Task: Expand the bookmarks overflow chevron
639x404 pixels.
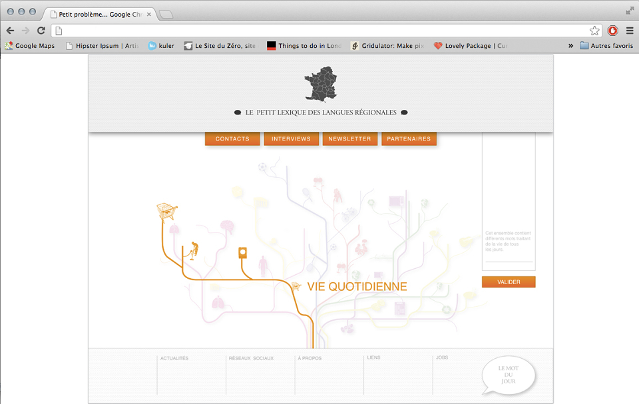Action: click(570, 46)
